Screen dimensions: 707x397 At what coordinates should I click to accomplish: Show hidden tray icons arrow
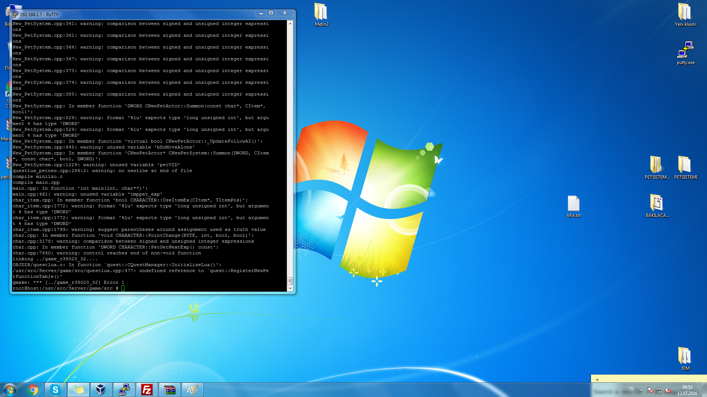click(x=641, y=390)
